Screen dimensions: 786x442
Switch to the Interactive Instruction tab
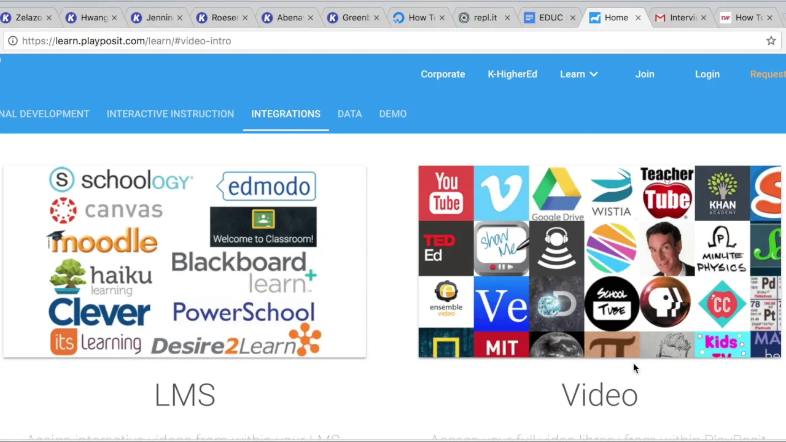click(170, 114)
